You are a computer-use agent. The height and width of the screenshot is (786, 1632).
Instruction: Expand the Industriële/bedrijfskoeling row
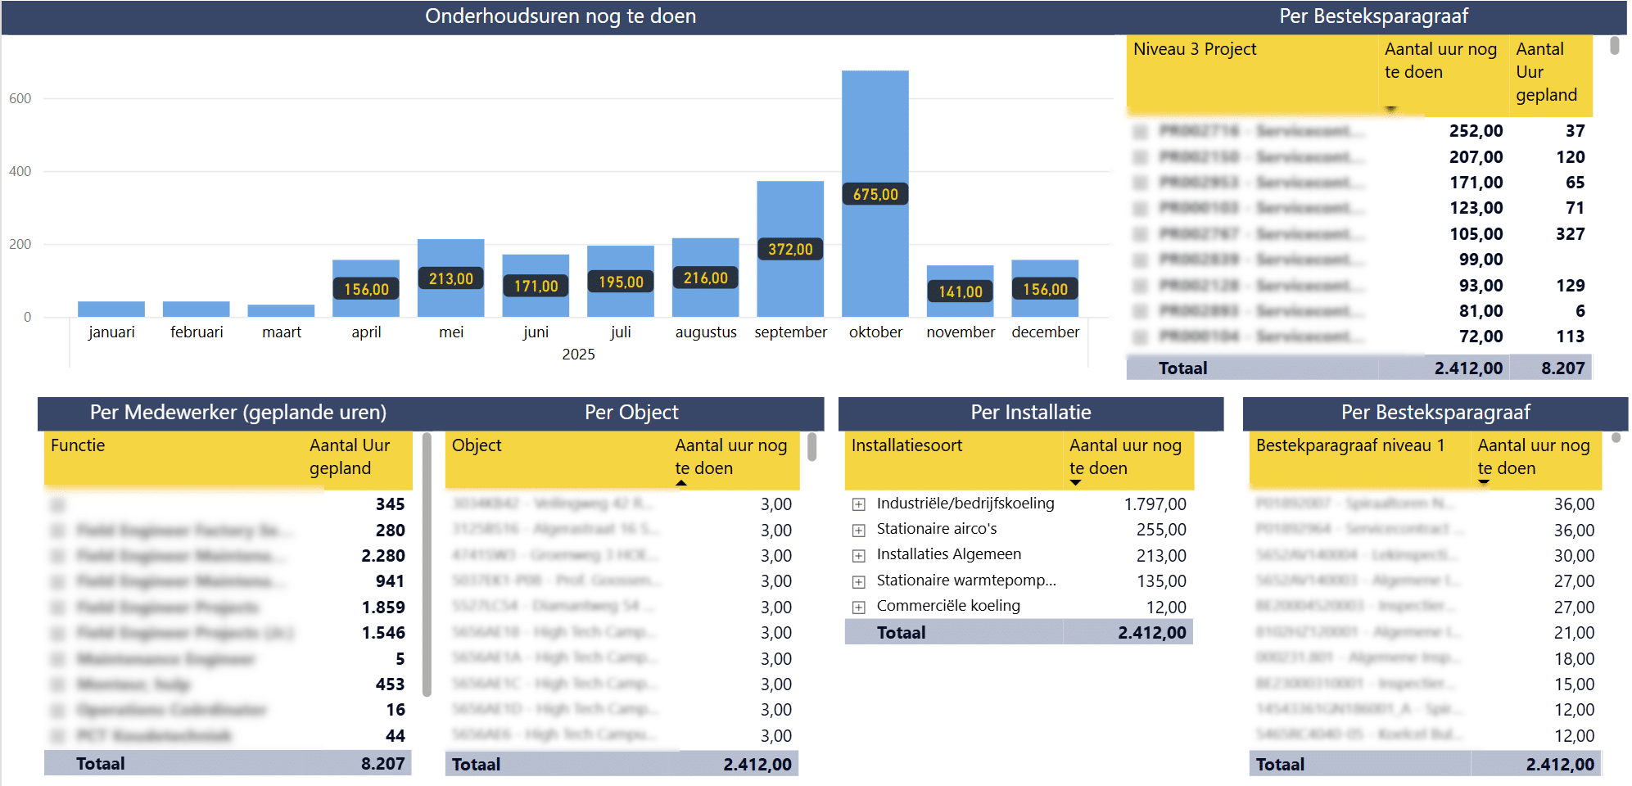pos(858,504)
